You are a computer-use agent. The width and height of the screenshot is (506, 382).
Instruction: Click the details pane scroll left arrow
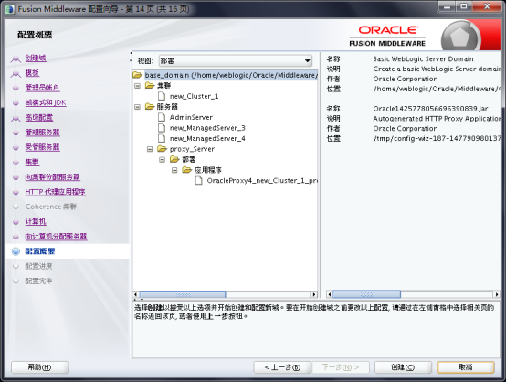pyautogui.click(x=329, y=294)
